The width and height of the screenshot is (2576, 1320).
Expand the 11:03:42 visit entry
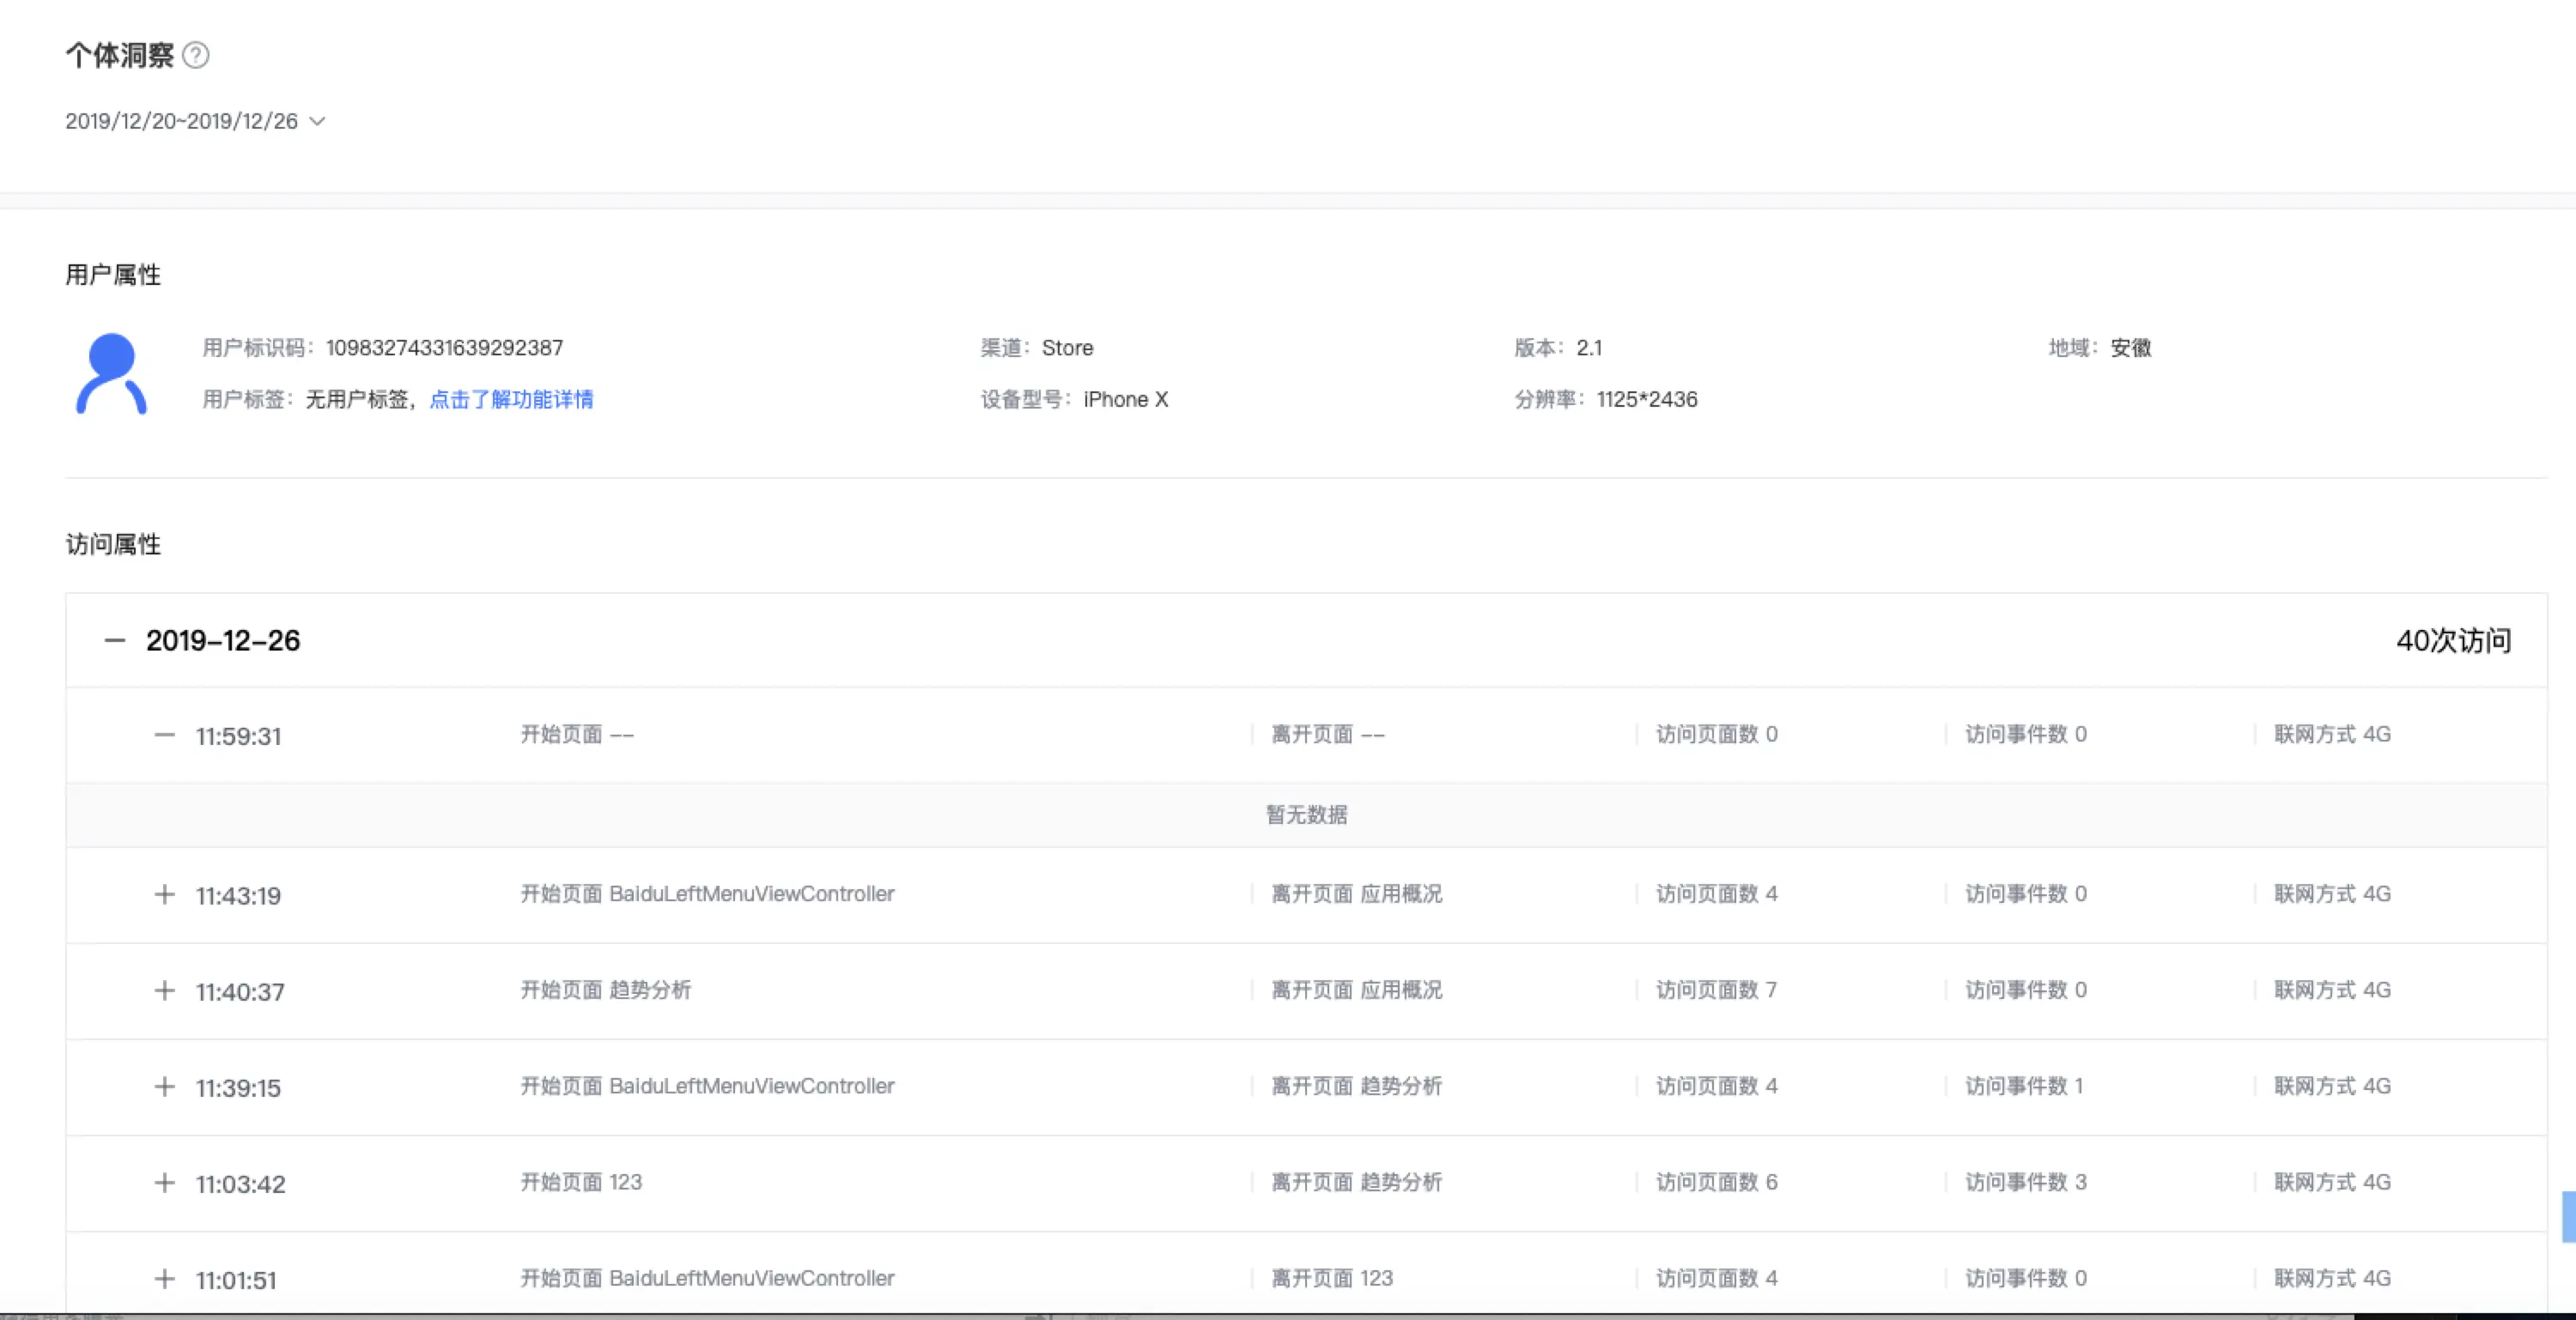click(164, 1183)
